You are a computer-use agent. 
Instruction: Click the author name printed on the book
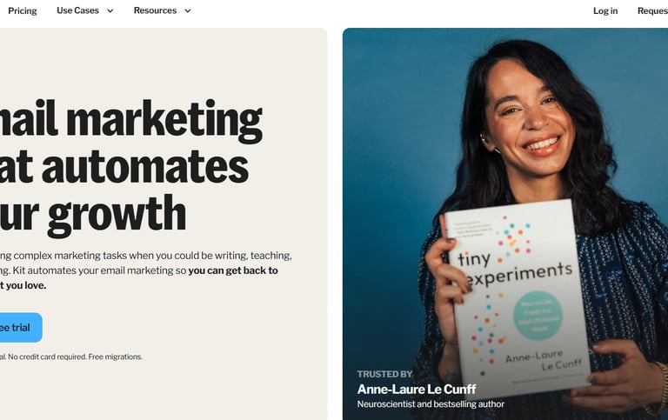pos(544,360)
